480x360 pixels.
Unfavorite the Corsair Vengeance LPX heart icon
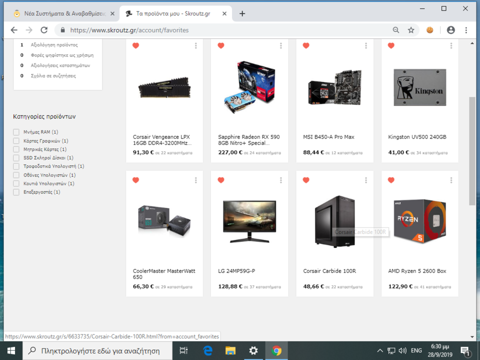pyautogui.click(x=135, y=45)
